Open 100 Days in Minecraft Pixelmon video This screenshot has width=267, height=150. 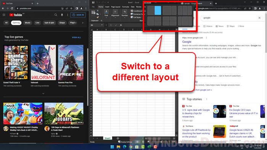[x=64, y=113]
